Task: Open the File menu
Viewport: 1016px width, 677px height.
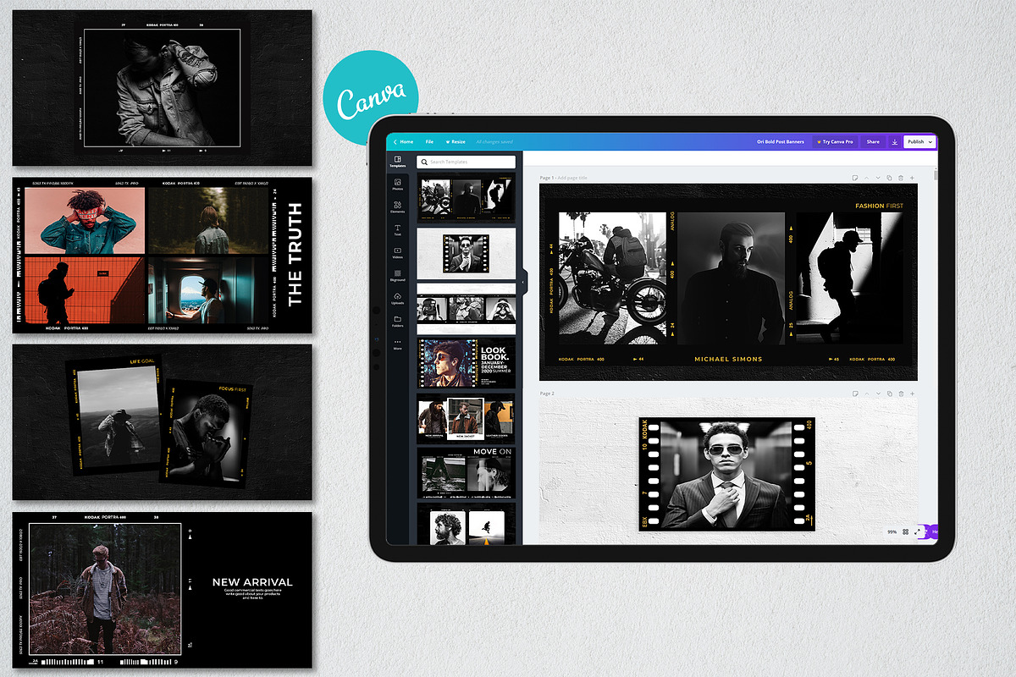Action: point(429,142)
